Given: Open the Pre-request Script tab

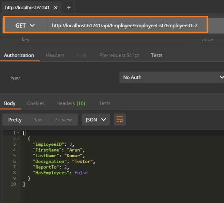Looking at the screenshot, I should (119, 55).
